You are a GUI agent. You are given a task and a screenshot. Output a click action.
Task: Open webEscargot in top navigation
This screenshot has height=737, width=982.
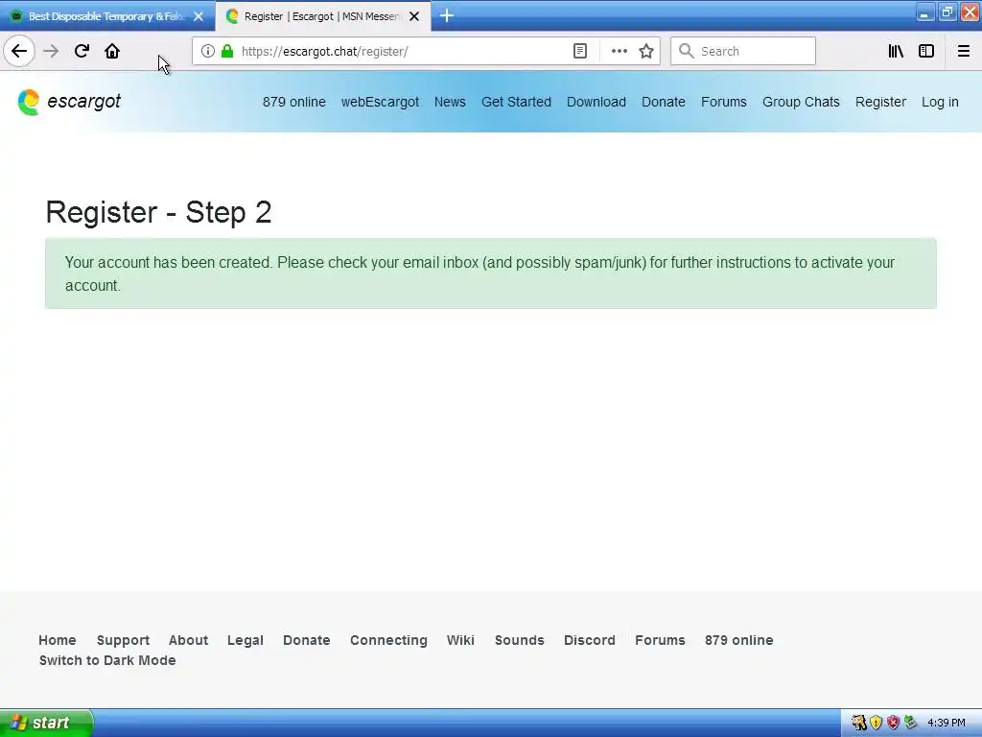pos(380,102)
